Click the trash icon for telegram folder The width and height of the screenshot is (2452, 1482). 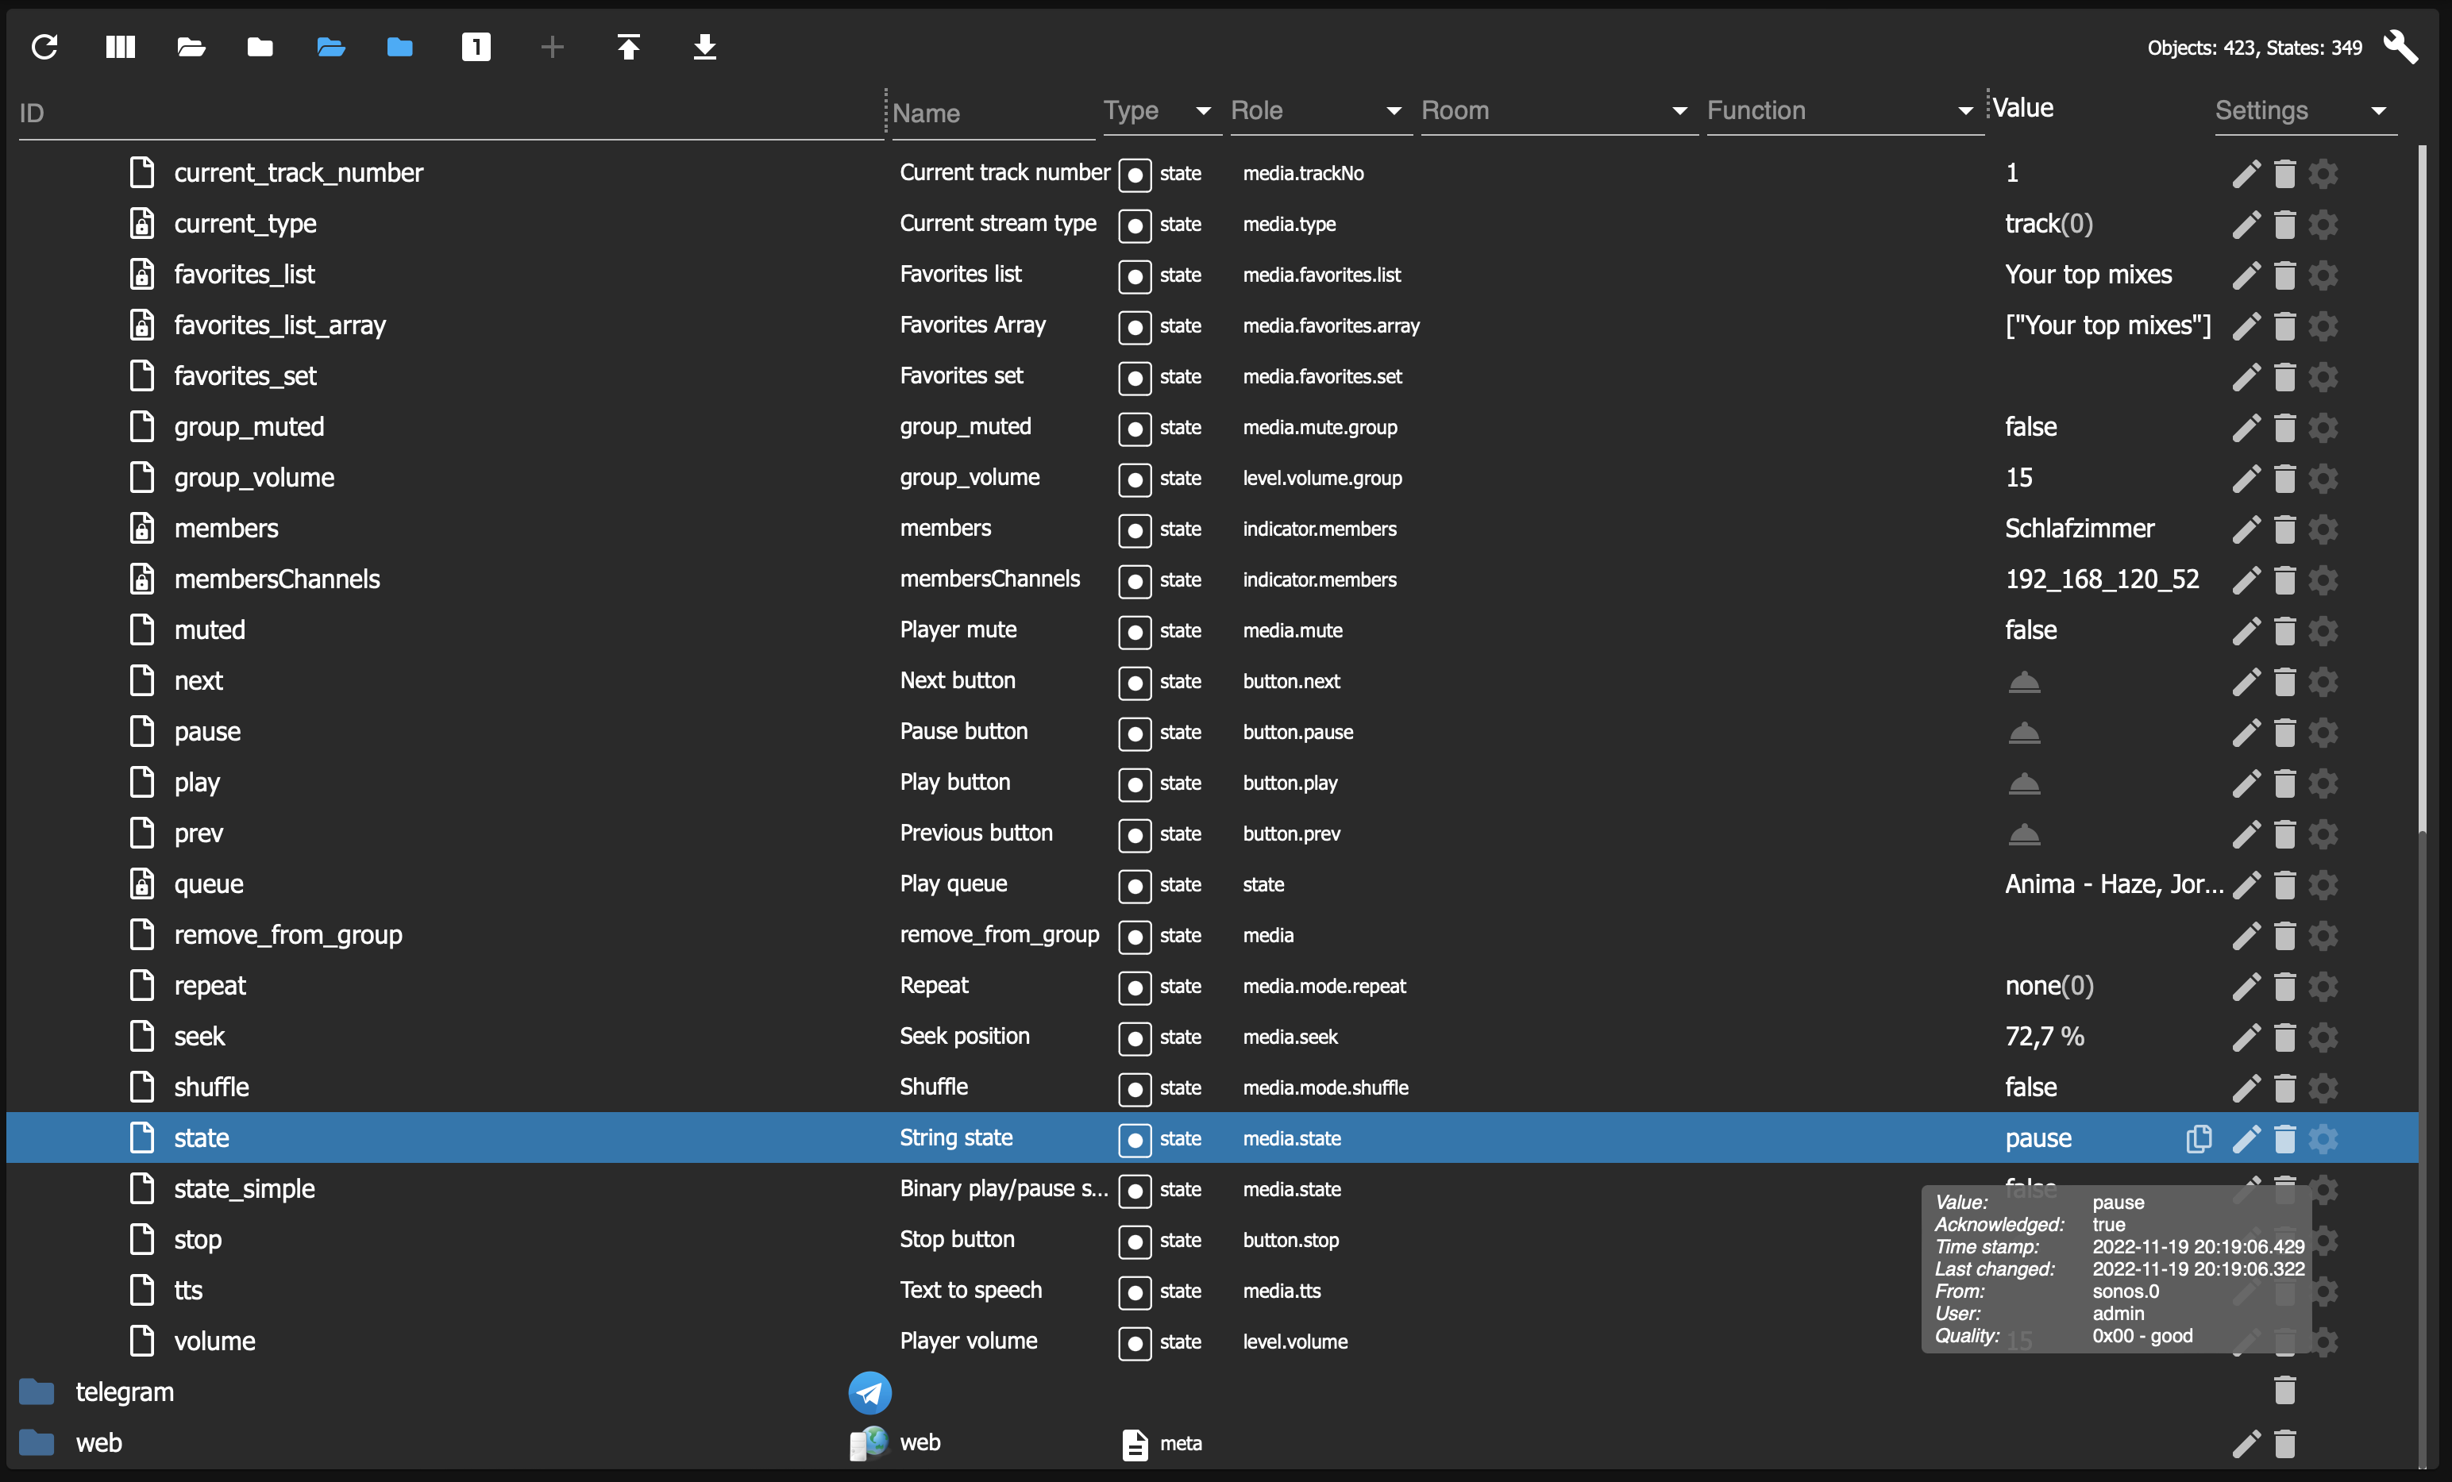point(2284,1392)
